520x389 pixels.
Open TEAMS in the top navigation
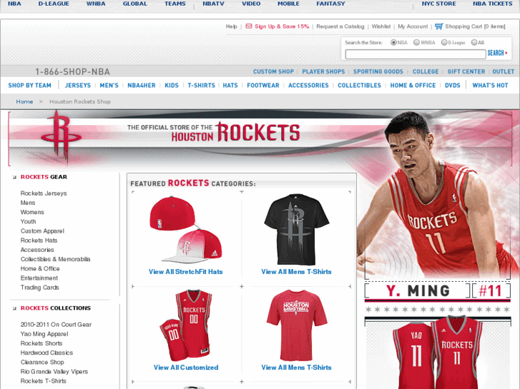click(175, 4)
